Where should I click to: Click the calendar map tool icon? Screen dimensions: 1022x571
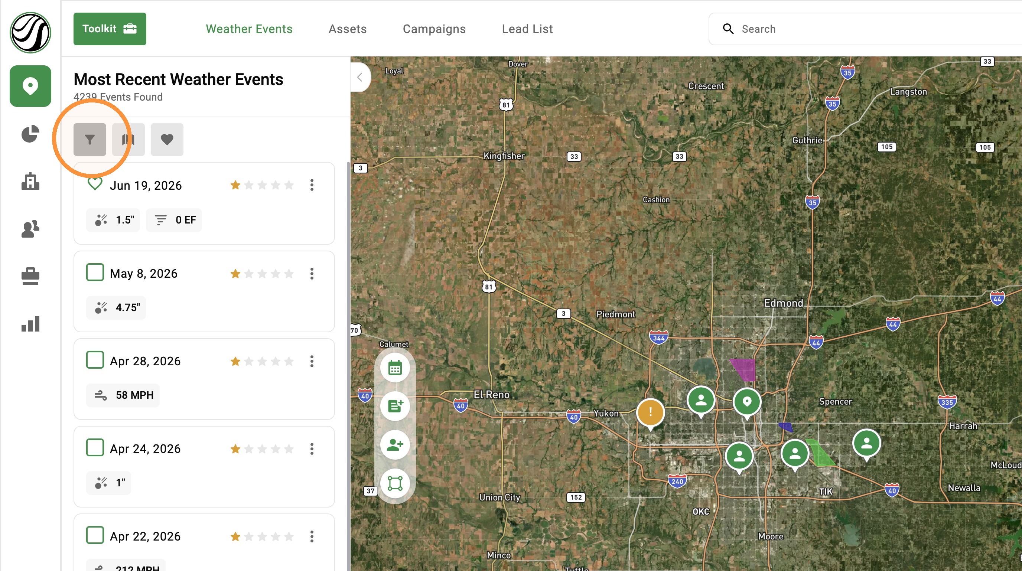[395, 368]
